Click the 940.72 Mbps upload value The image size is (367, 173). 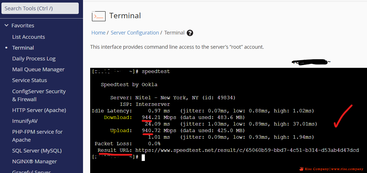tap(159, 131)
